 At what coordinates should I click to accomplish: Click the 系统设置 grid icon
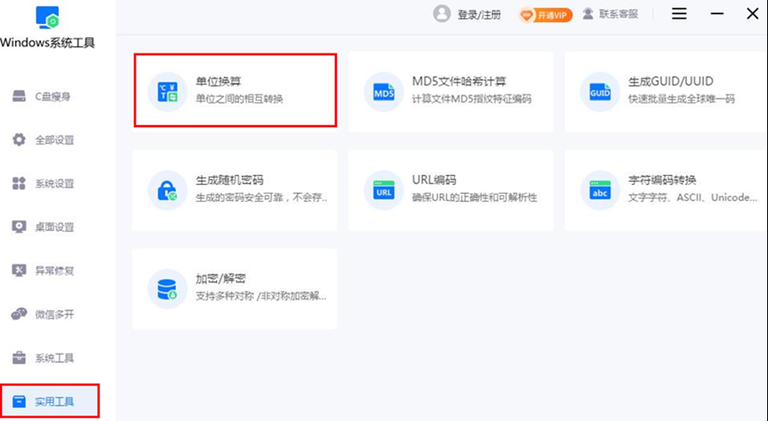[19, 184]
